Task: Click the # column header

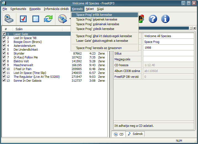Action: [x=7, y=29]
